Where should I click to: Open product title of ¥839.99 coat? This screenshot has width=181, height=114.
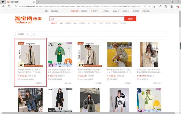pyautogui.click(x=30, y=71)
